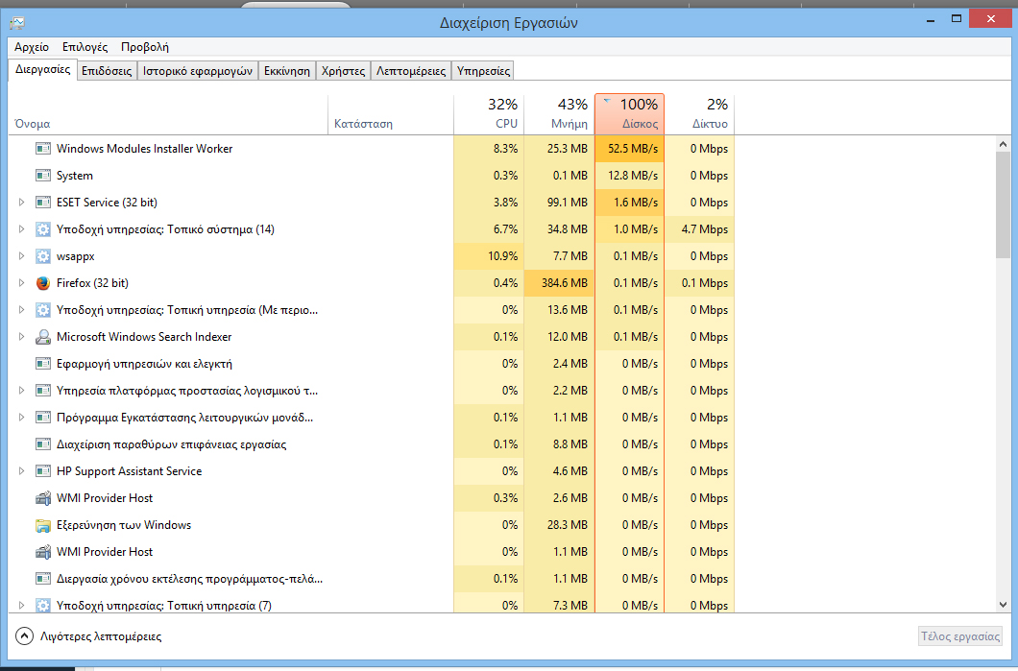Click the scrollbar up arrow
Viewport: 1018px width, 671px height.
1003,144
